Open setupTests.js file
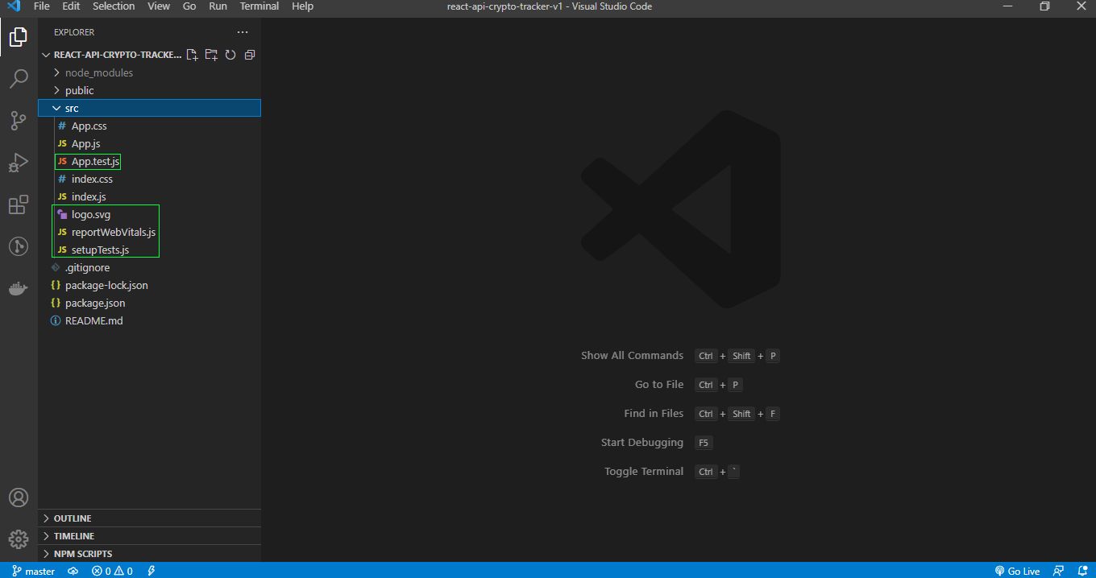 coord(149,250)
